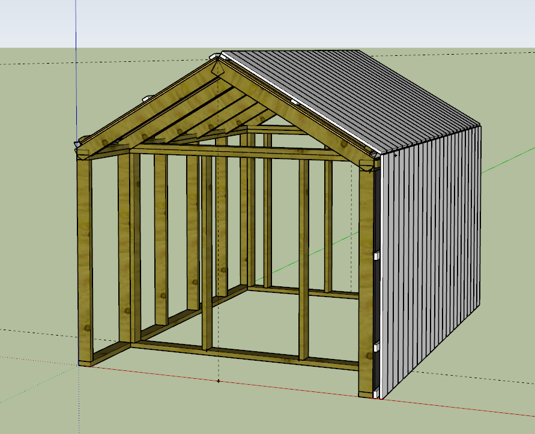
Task: Click the axis origin at the shed corner
Action: coord(78,364)
